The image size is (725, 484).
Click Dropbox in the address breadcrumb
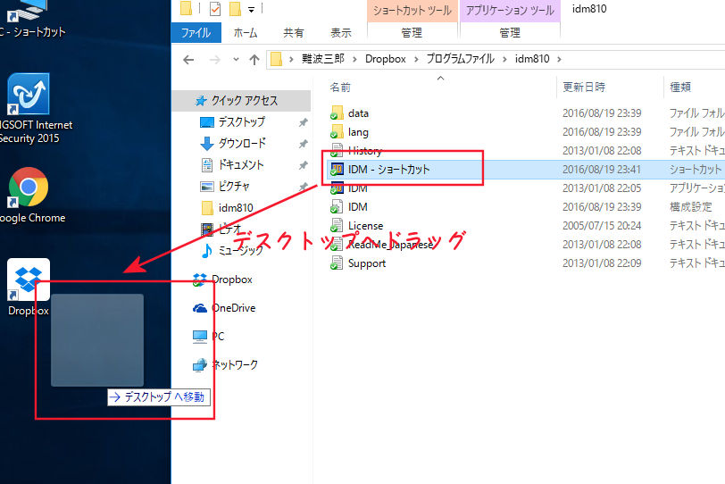point(386,59)
